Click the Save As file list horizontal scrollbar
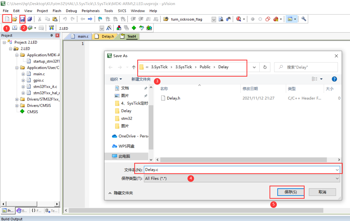This screenshot has height=221, width=350. [x=243, y=160]
